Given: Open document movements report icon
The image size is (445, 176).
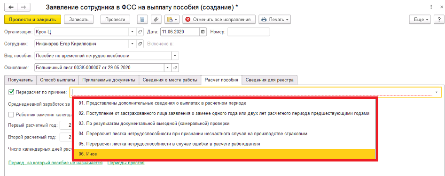Looking at the screenshot, I should pyautogui.click(x=142, y=20).
